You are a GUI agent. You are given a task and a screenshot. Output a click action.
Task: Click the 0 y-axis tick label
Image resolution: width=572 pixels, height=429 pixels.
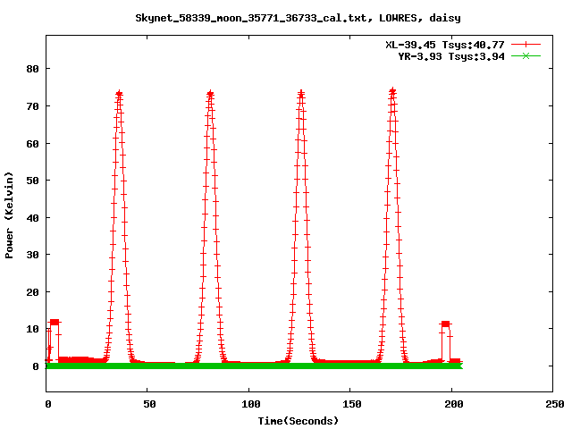pyautogui.click(x=36, y=366)
